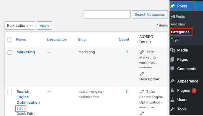Click the 'AIOSEO Details' column header
The image size is (203, 116).
146,39
